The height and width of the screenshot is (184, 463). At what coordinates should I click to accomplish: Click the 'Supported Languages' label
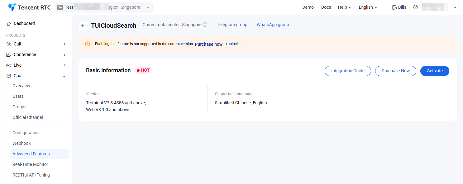235,94
